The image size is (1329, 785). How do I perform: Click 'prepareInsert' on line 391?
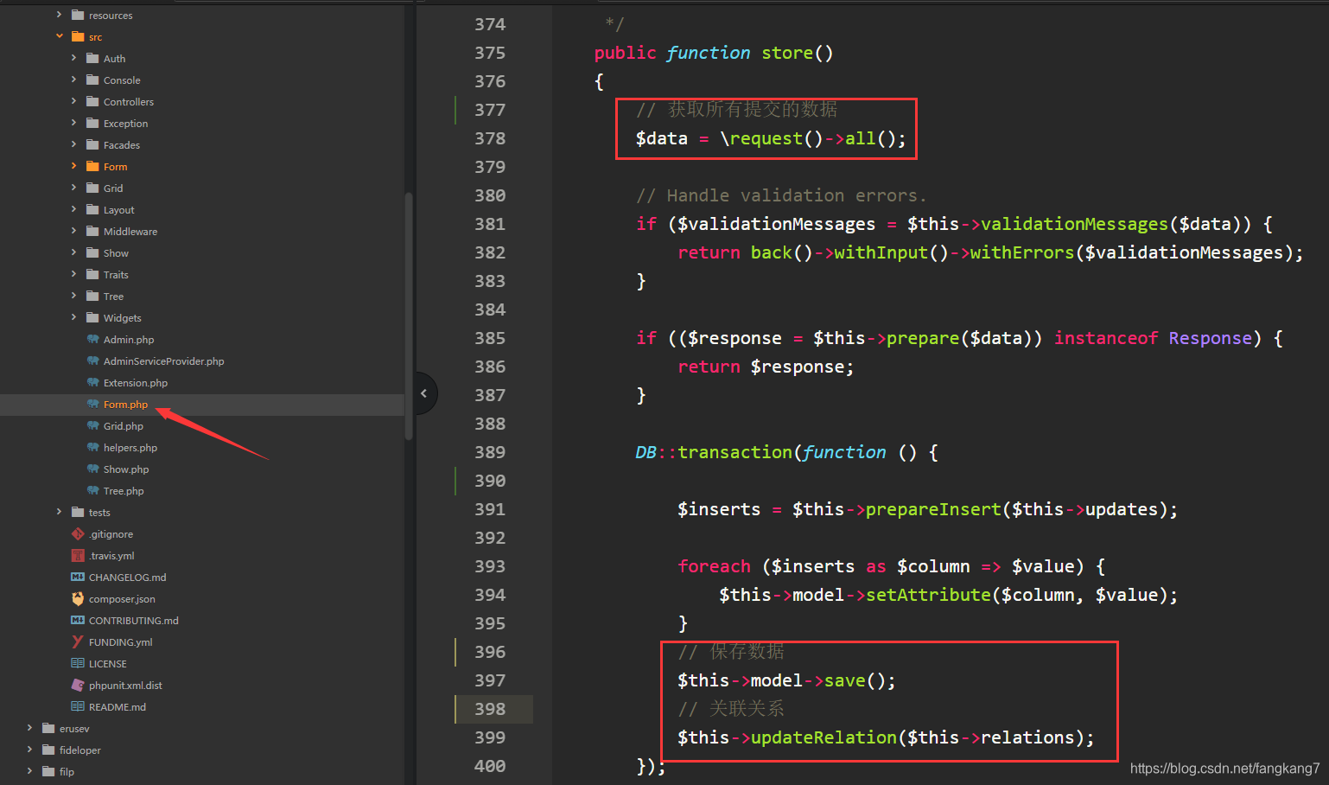click(x=933, y=509)
